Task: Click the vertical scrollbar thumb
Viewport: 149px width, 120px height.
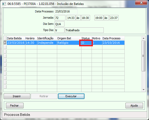Action: [143, 56]
